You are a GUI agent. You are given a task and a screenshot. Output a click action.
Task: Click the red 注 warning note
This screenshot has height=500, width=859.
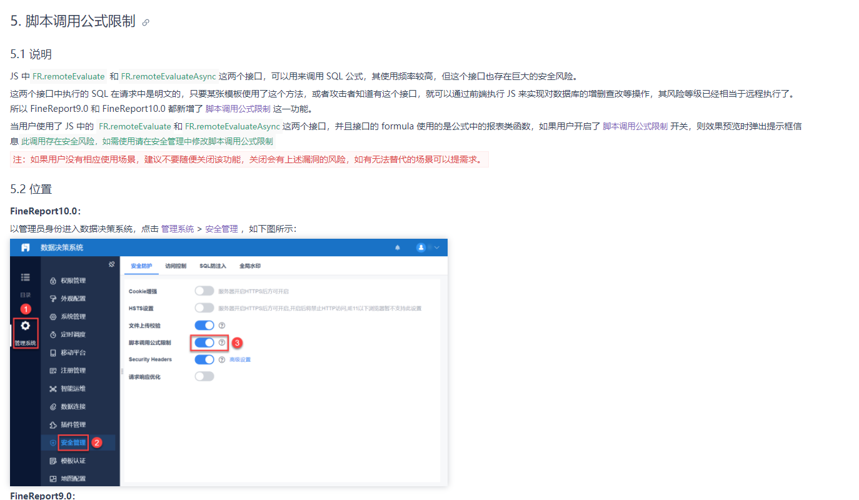tap(249, 159)
